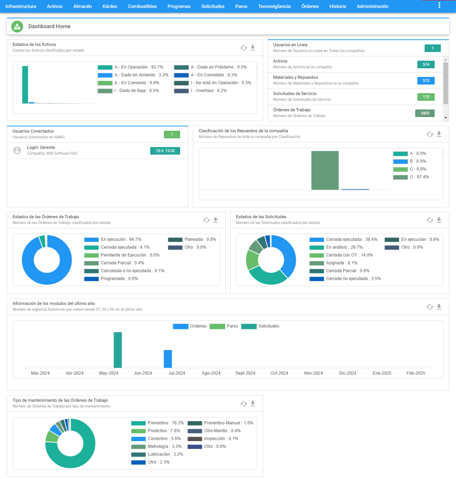Select the 'Login: Gerente' user row
Viewport: 456px width, 479px height.
(x=97, y=150)
